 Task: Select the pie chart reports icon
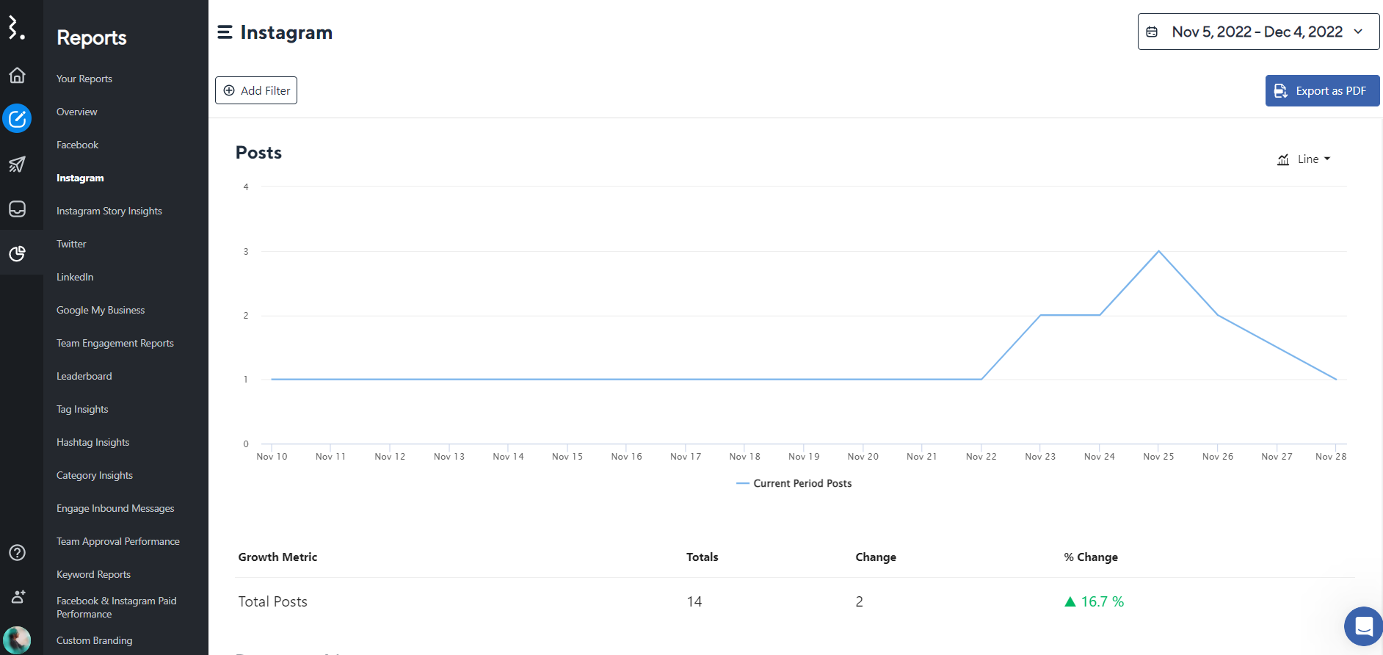coord(17,253)
